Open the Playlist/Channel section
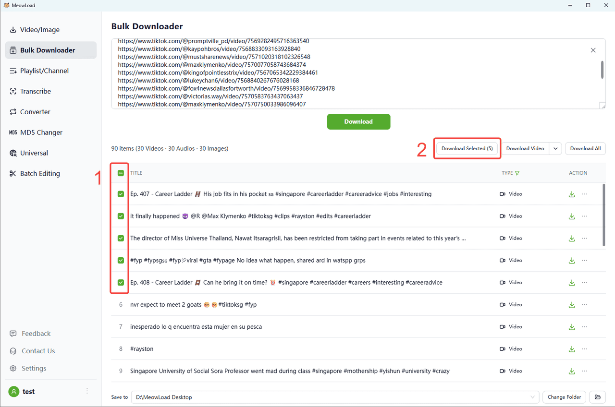615x407 pixels. (x=44, y=71)
